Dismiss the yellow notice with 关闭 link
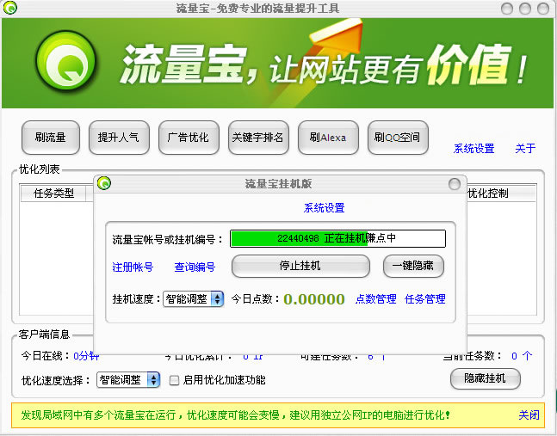Image resolution: width=557 pixels, height=436 pixels. (529, 415)
